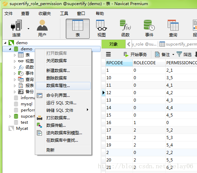Click 刷新 (Refresh) in context menu
The image size is (197, 173).
coord(63,150)
